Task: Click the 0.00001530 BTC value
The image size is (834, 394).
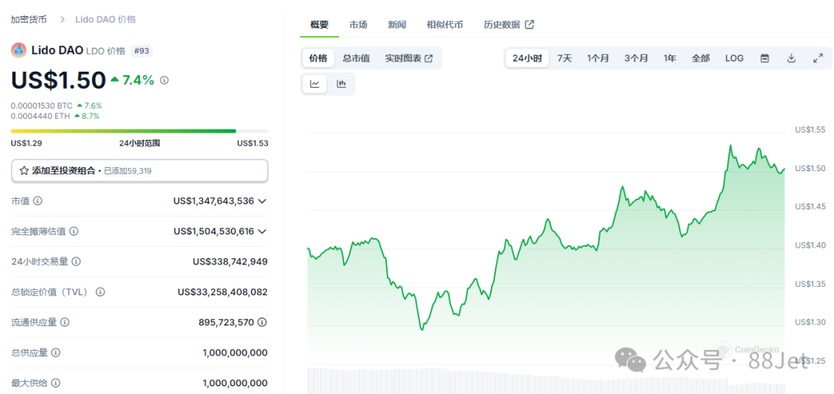Action: tap(42, 106)
